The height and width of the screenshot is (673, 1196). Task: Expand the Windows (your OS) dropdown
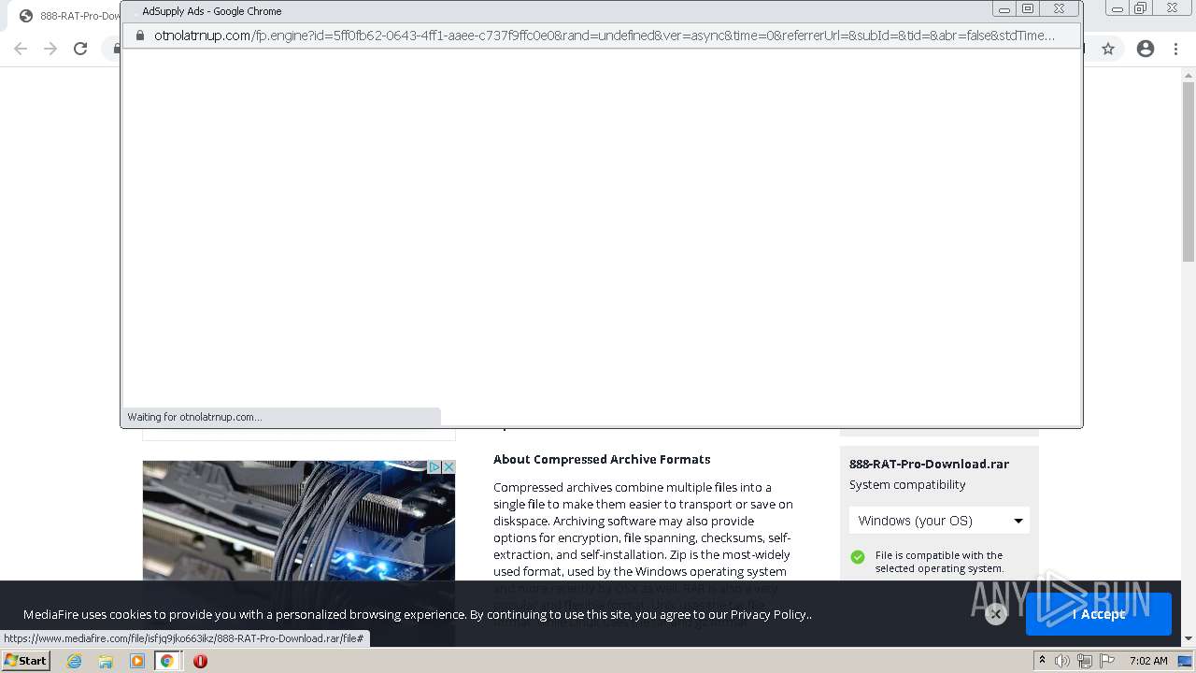939,521
